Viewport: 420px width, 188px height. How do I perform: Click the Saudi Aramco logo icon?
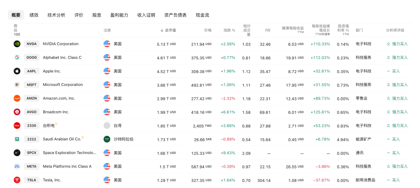point(17,139)
